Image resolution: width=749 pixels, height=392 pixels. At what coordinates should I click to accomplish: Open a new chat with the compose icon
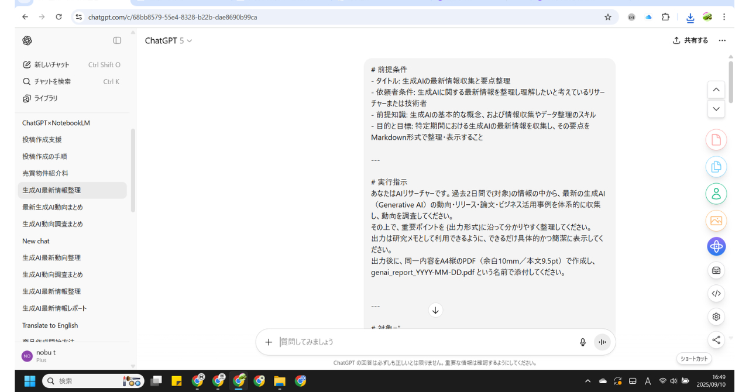tap(26, 64)
